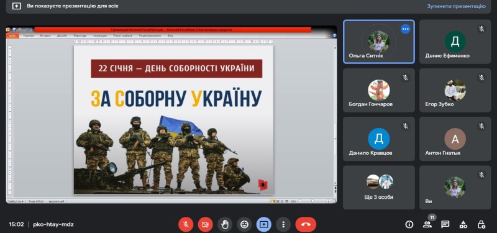The width and height of the screenshot is (497, 233).
Task: Click Зупинити презентацію link
Action: pyautogui.click(x=456, y=6)
